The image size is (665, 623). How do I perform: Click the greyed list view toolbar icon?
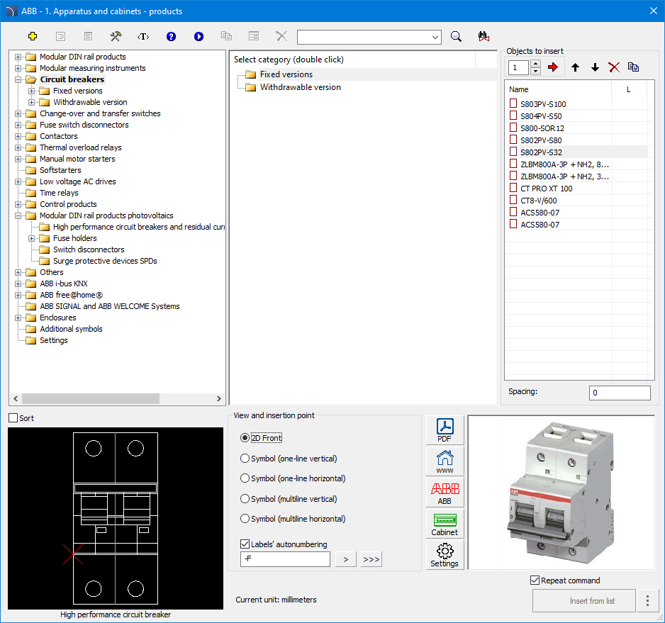pyautogui.click(x=61, y=36)
